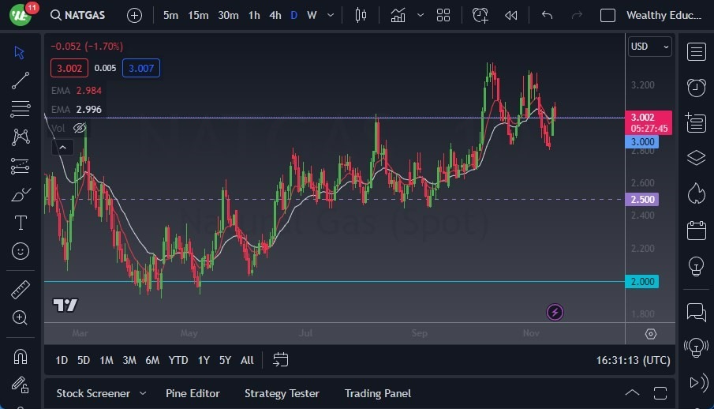Toggle volume indicator visibility eye
The width and height of the screenshot is (714, 409).
(80, 128)
